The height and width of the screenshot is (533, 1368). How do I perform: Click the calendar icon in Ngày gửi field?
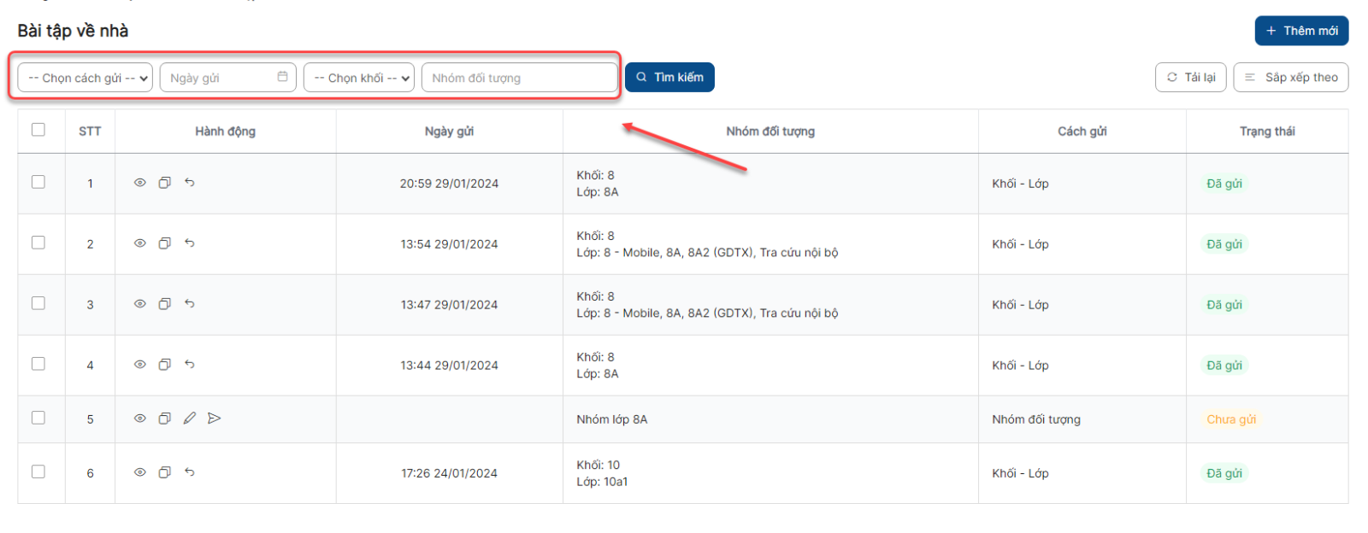click(x=283, y=77)
